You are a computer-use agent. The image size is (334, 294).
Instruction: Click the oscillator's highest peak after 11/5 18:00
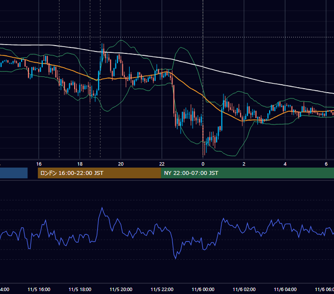point(102,208)
